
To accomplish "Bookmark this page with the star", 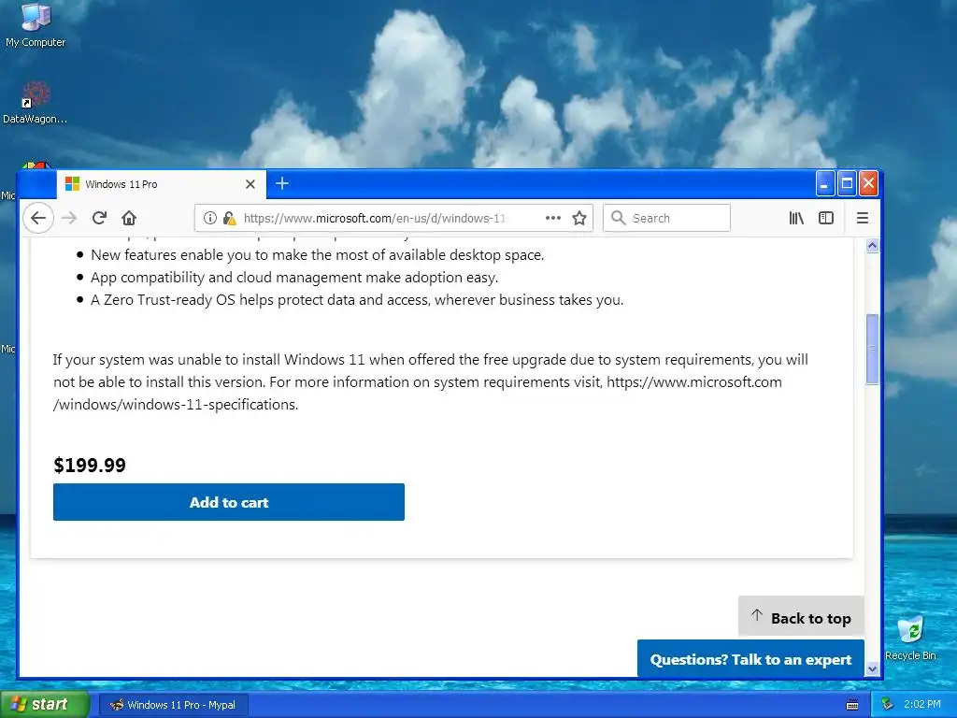I will pyautogui.click(x=579, y=218).
